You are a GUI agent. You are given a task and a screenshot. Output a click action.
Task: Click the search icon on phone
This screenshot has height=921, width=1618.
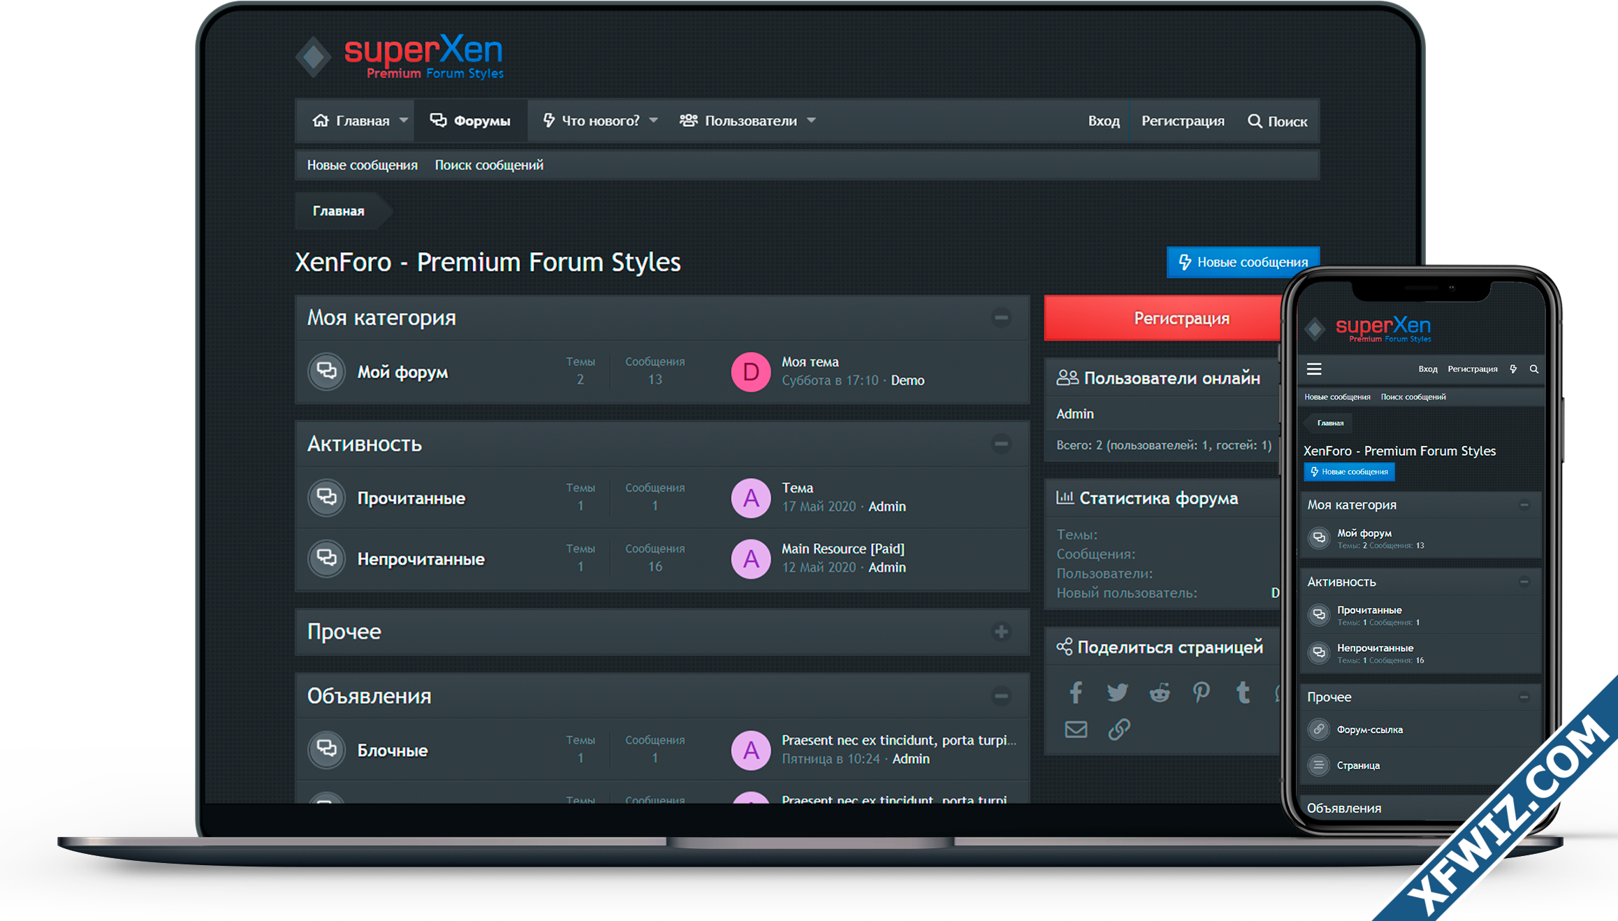pos(1534,369)
